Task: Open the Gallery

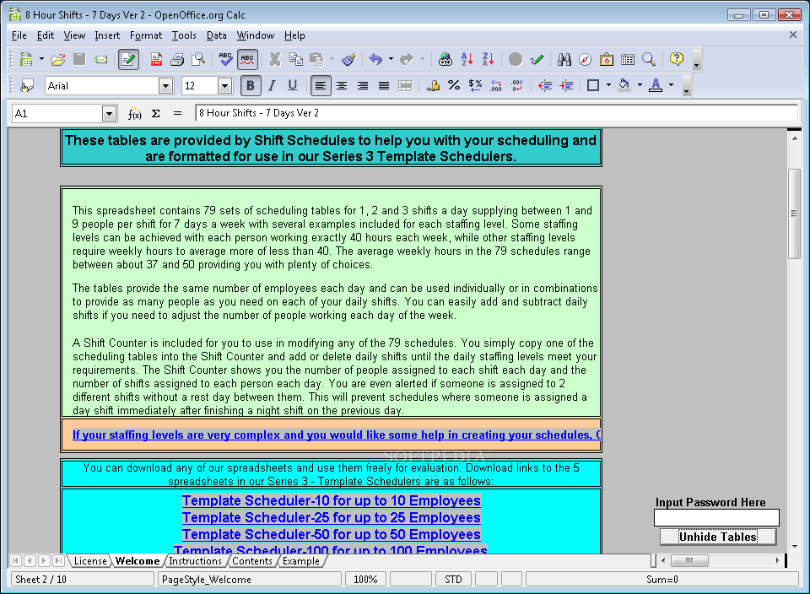Action: pos(607,59)
